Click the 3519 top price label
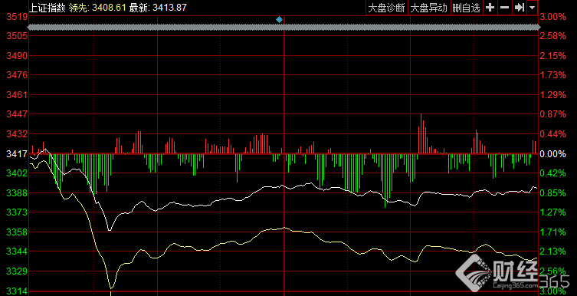This screenshot has height=296, width=577. click(15, 17)
